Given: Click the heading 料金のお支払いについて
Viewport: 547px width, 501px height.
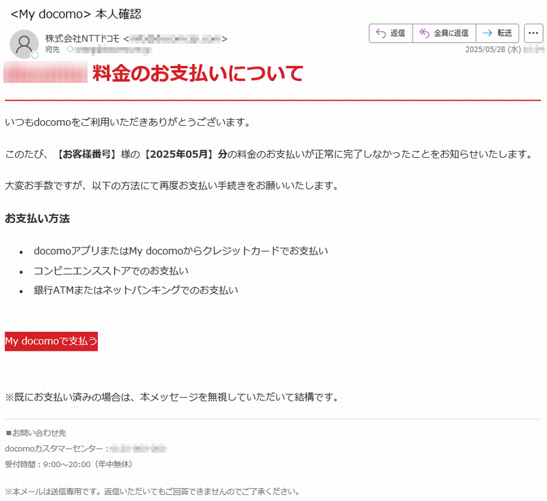Looking at the screenshot, I should point(197,73).
